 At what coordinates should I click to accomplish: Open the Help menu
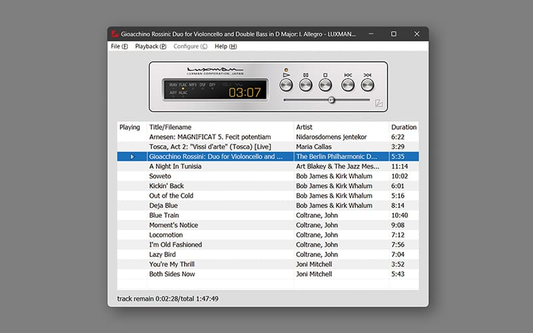click(226, 46)
